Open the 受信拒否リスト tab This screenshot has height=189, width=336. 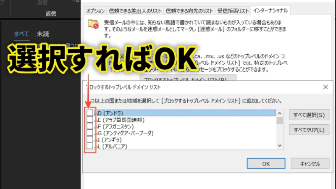[x=233, y=11]
